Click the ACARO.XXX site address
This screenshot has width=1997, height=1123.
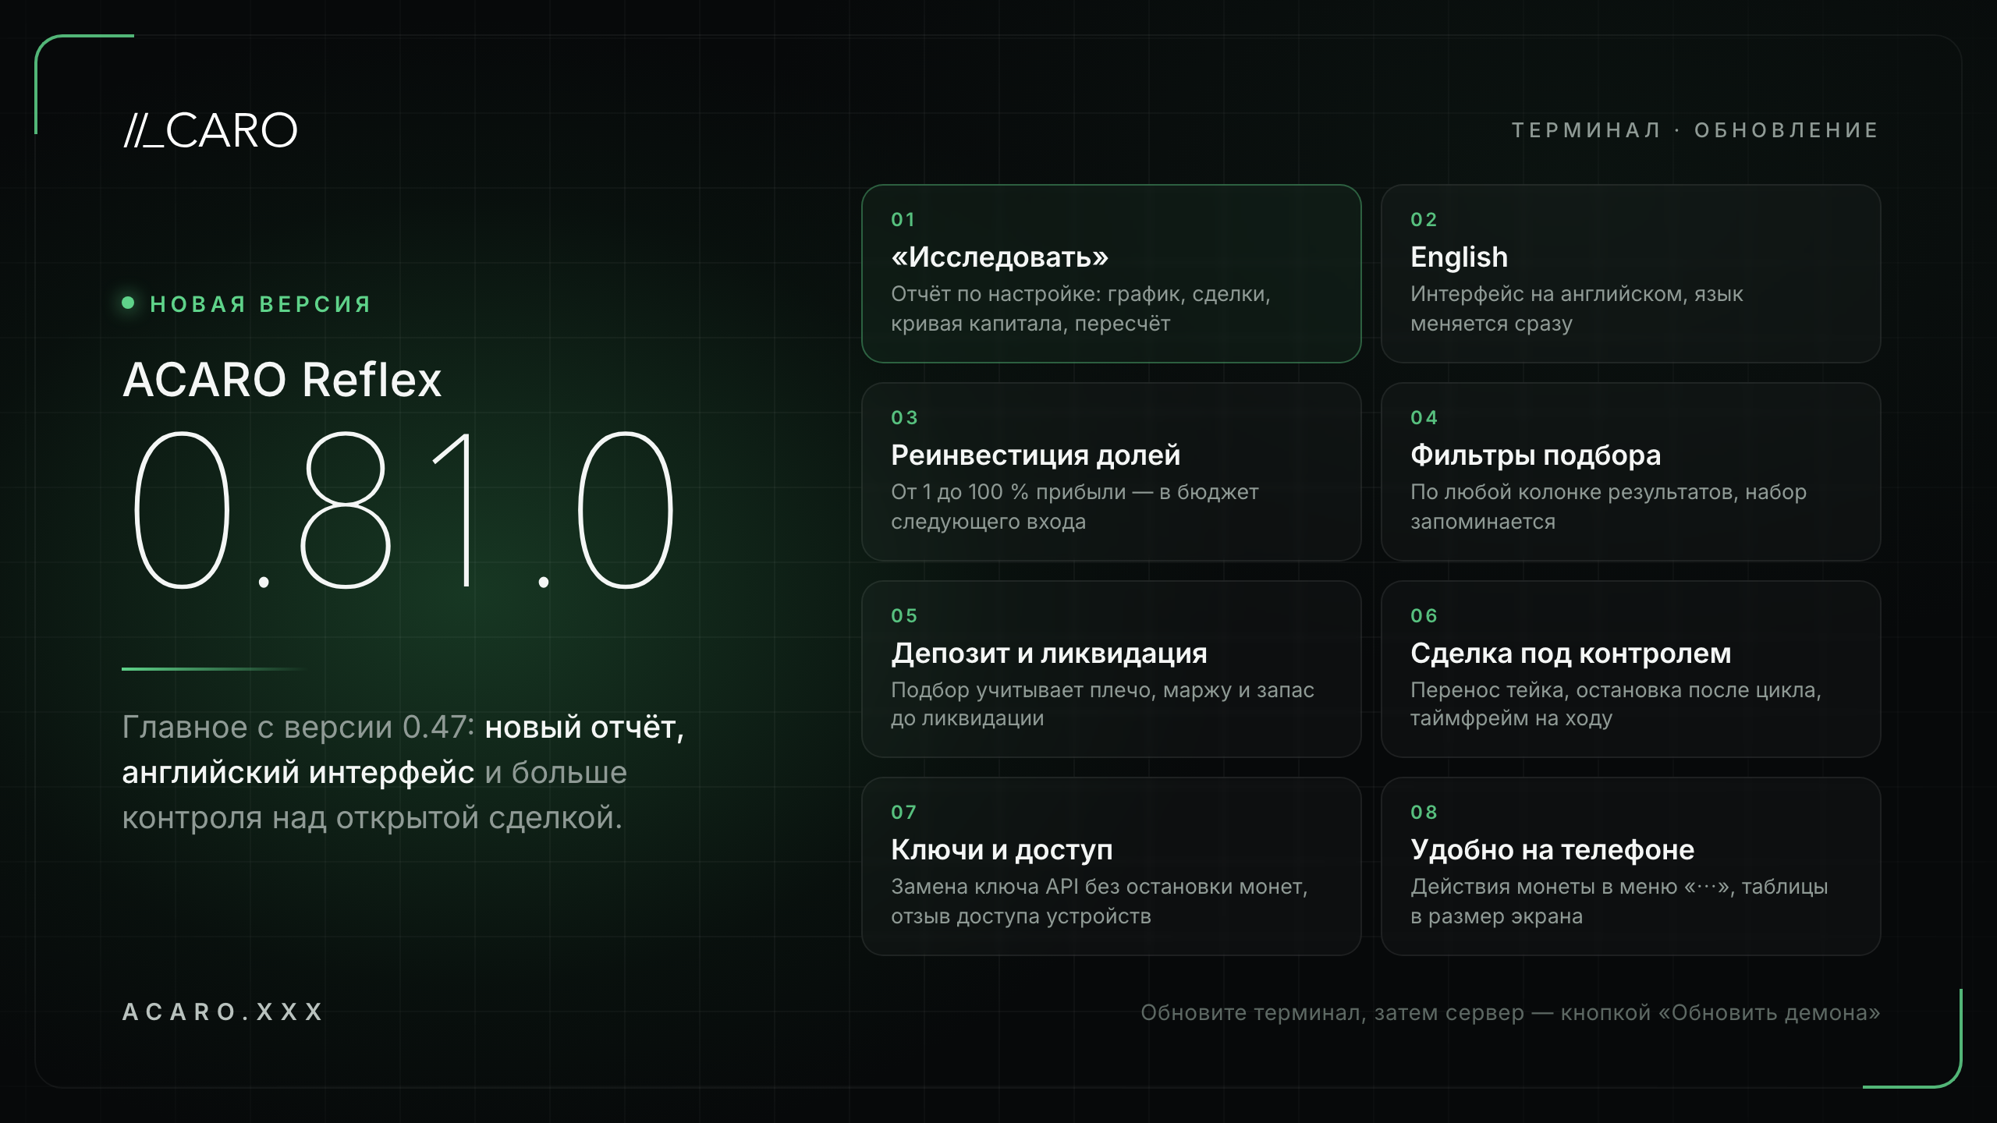click(x=223, y=1011)
